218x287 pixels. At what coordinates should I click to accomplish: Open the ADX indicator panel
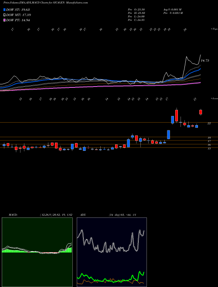(112, 252)
